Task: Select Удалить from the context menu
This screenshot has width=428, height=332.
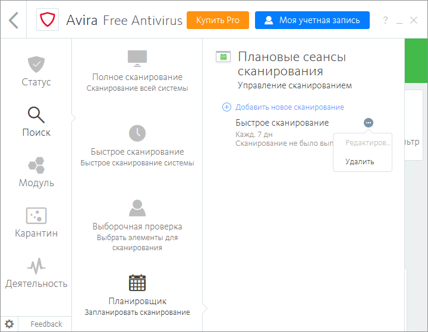Action: point(360,161)
